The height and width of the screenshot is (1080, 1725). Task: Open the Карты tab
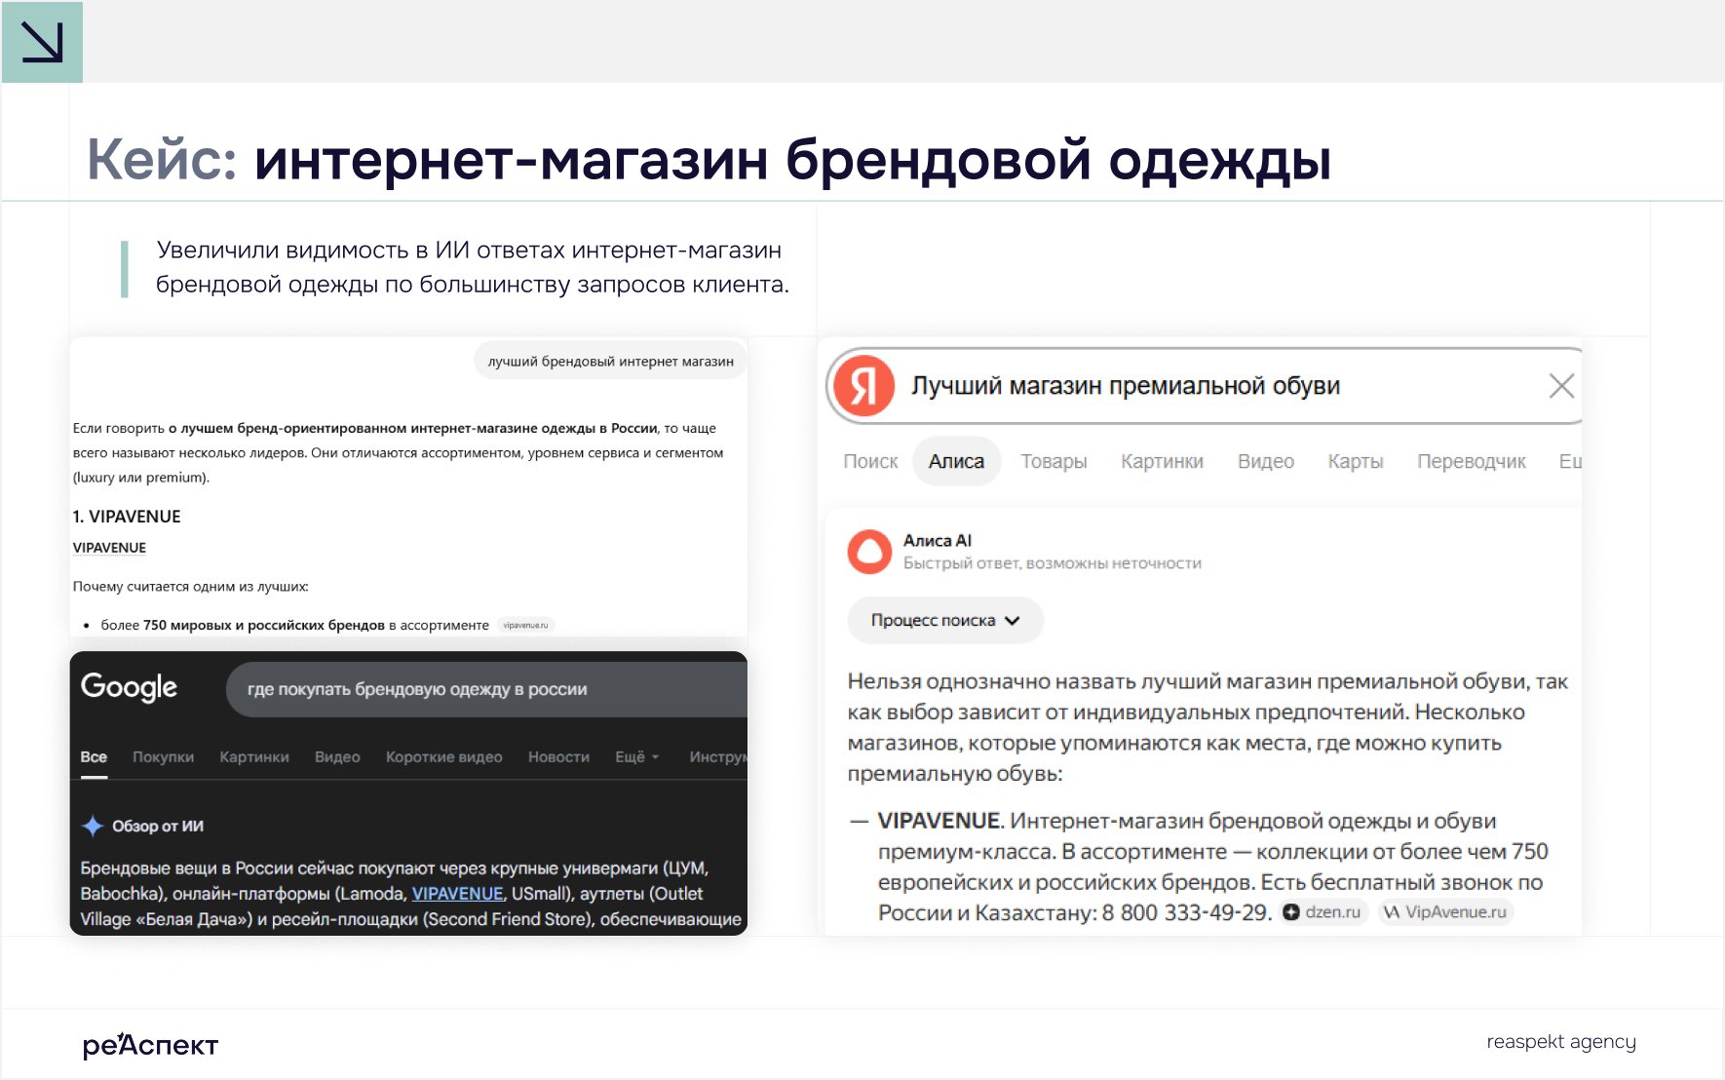[x=1356, y=461]
